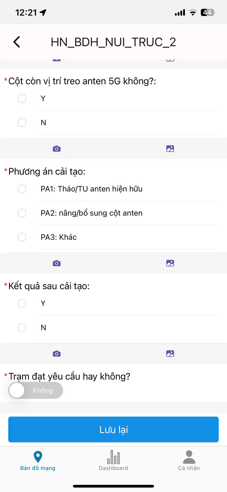Choose PA1: Tháo/TU anten hiện hữu
The height and width of the screenshot is (492, 227).
coord(22,189)
